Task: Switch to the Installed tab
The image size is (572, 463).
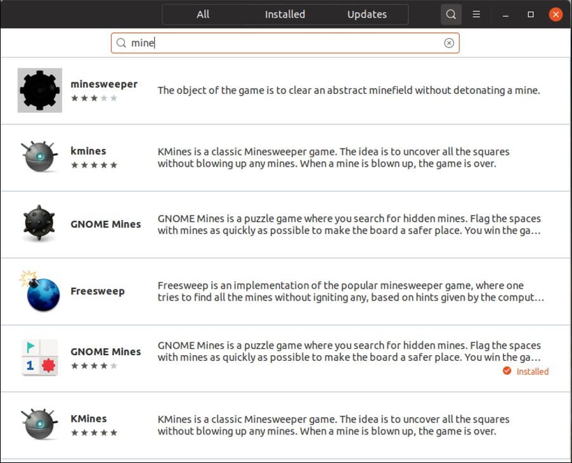Action: [285, 14]
